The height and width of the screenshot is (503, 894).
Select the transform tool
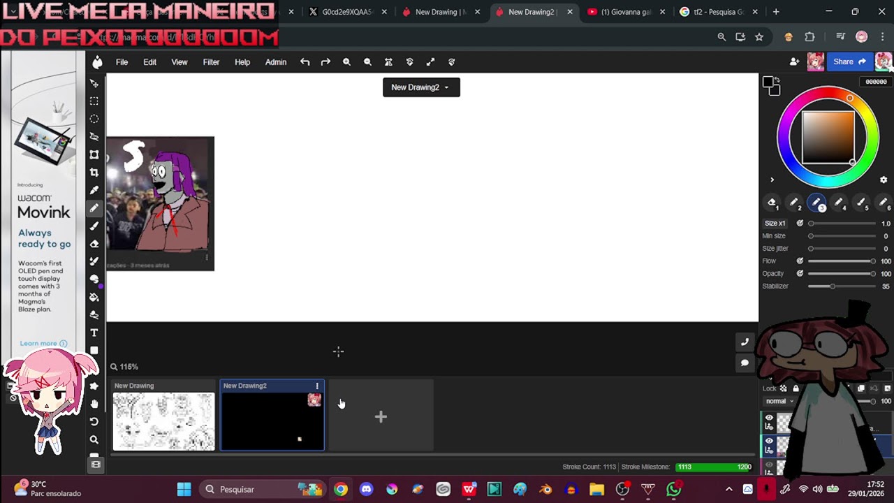point(94,154)
